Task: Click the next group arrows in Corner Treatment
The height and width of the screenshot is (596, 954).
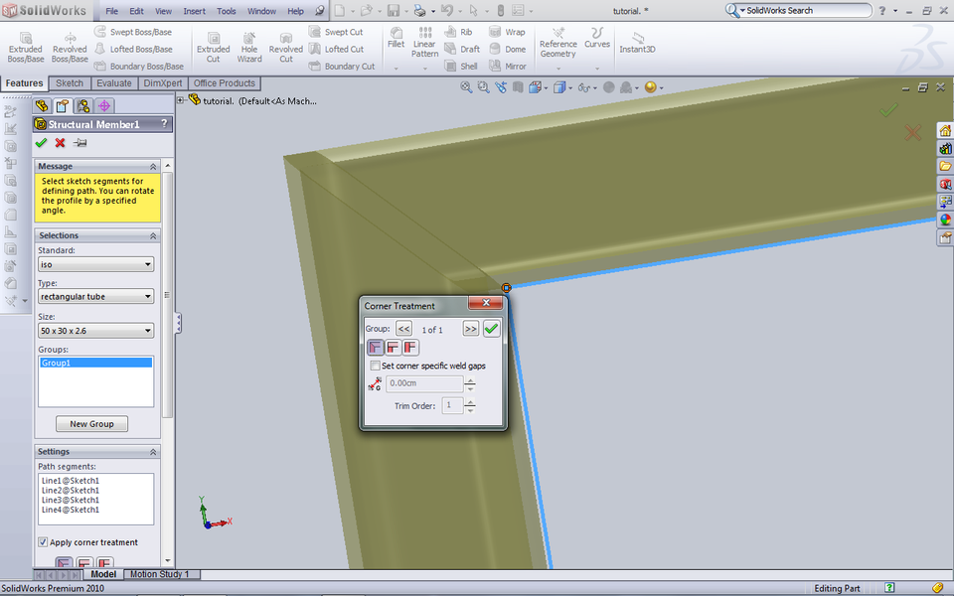Action: click(470, 329)
